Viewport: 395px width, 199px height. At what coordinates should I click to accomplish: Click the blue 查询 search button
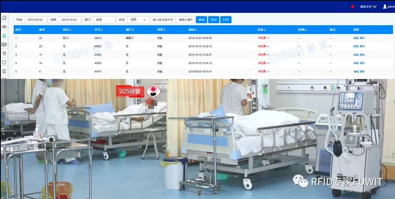tap(201, 20)
